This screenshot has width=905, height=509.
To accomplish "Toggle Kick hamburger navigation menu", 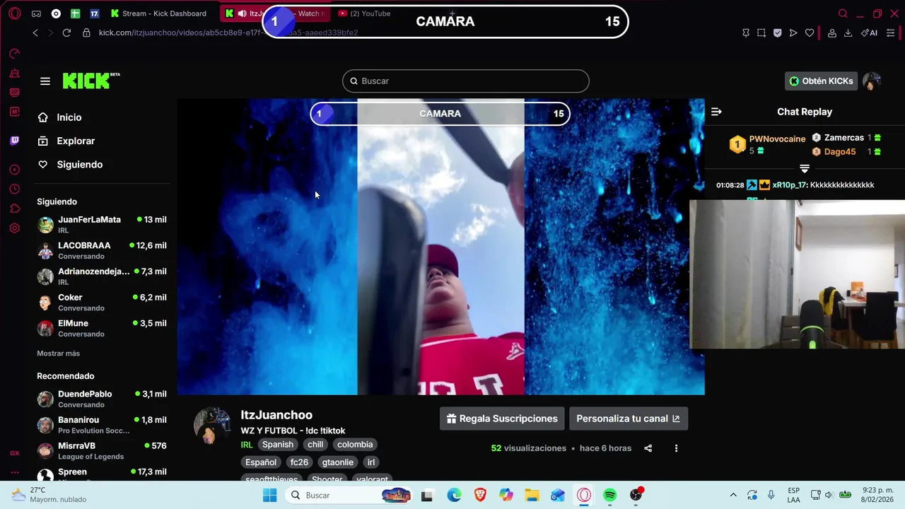I will 45,81.
